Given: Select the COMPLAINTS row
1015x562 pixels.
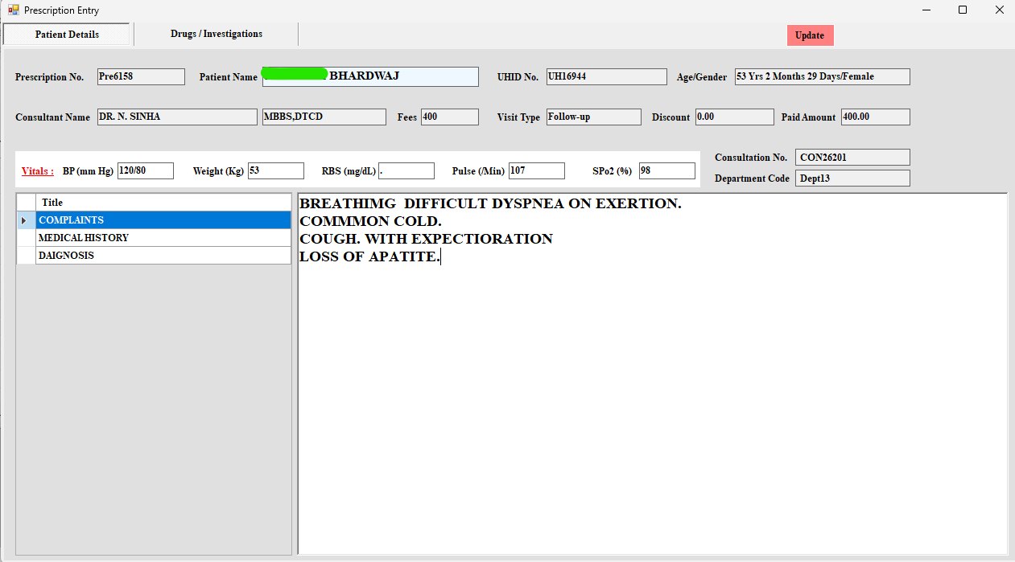Looking at the screenshot, I should (x=163, y=220).
